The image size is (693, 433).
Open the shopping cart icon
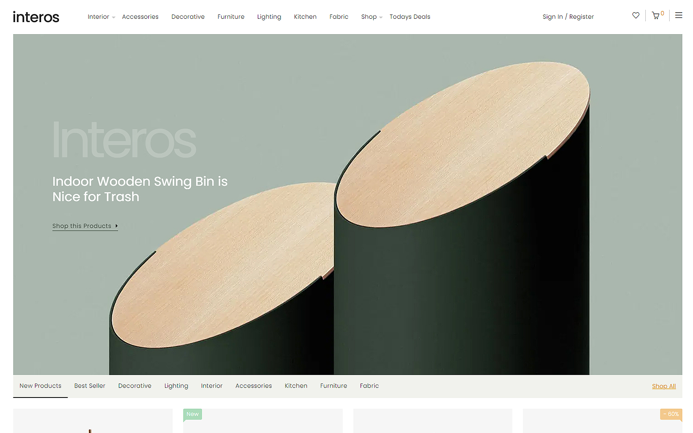point(656,16)
